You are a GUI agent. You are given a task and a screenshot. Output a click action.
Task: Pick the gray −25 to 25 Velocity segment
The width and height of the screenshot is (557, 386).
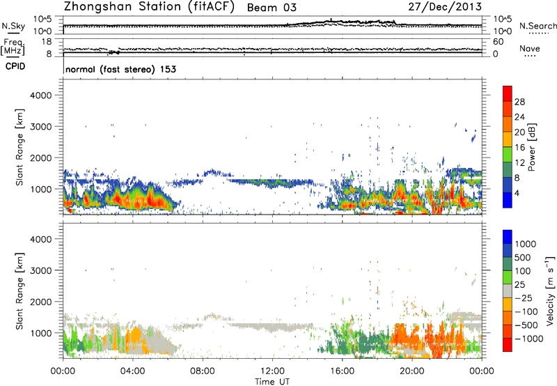click(x=508, y=291)
